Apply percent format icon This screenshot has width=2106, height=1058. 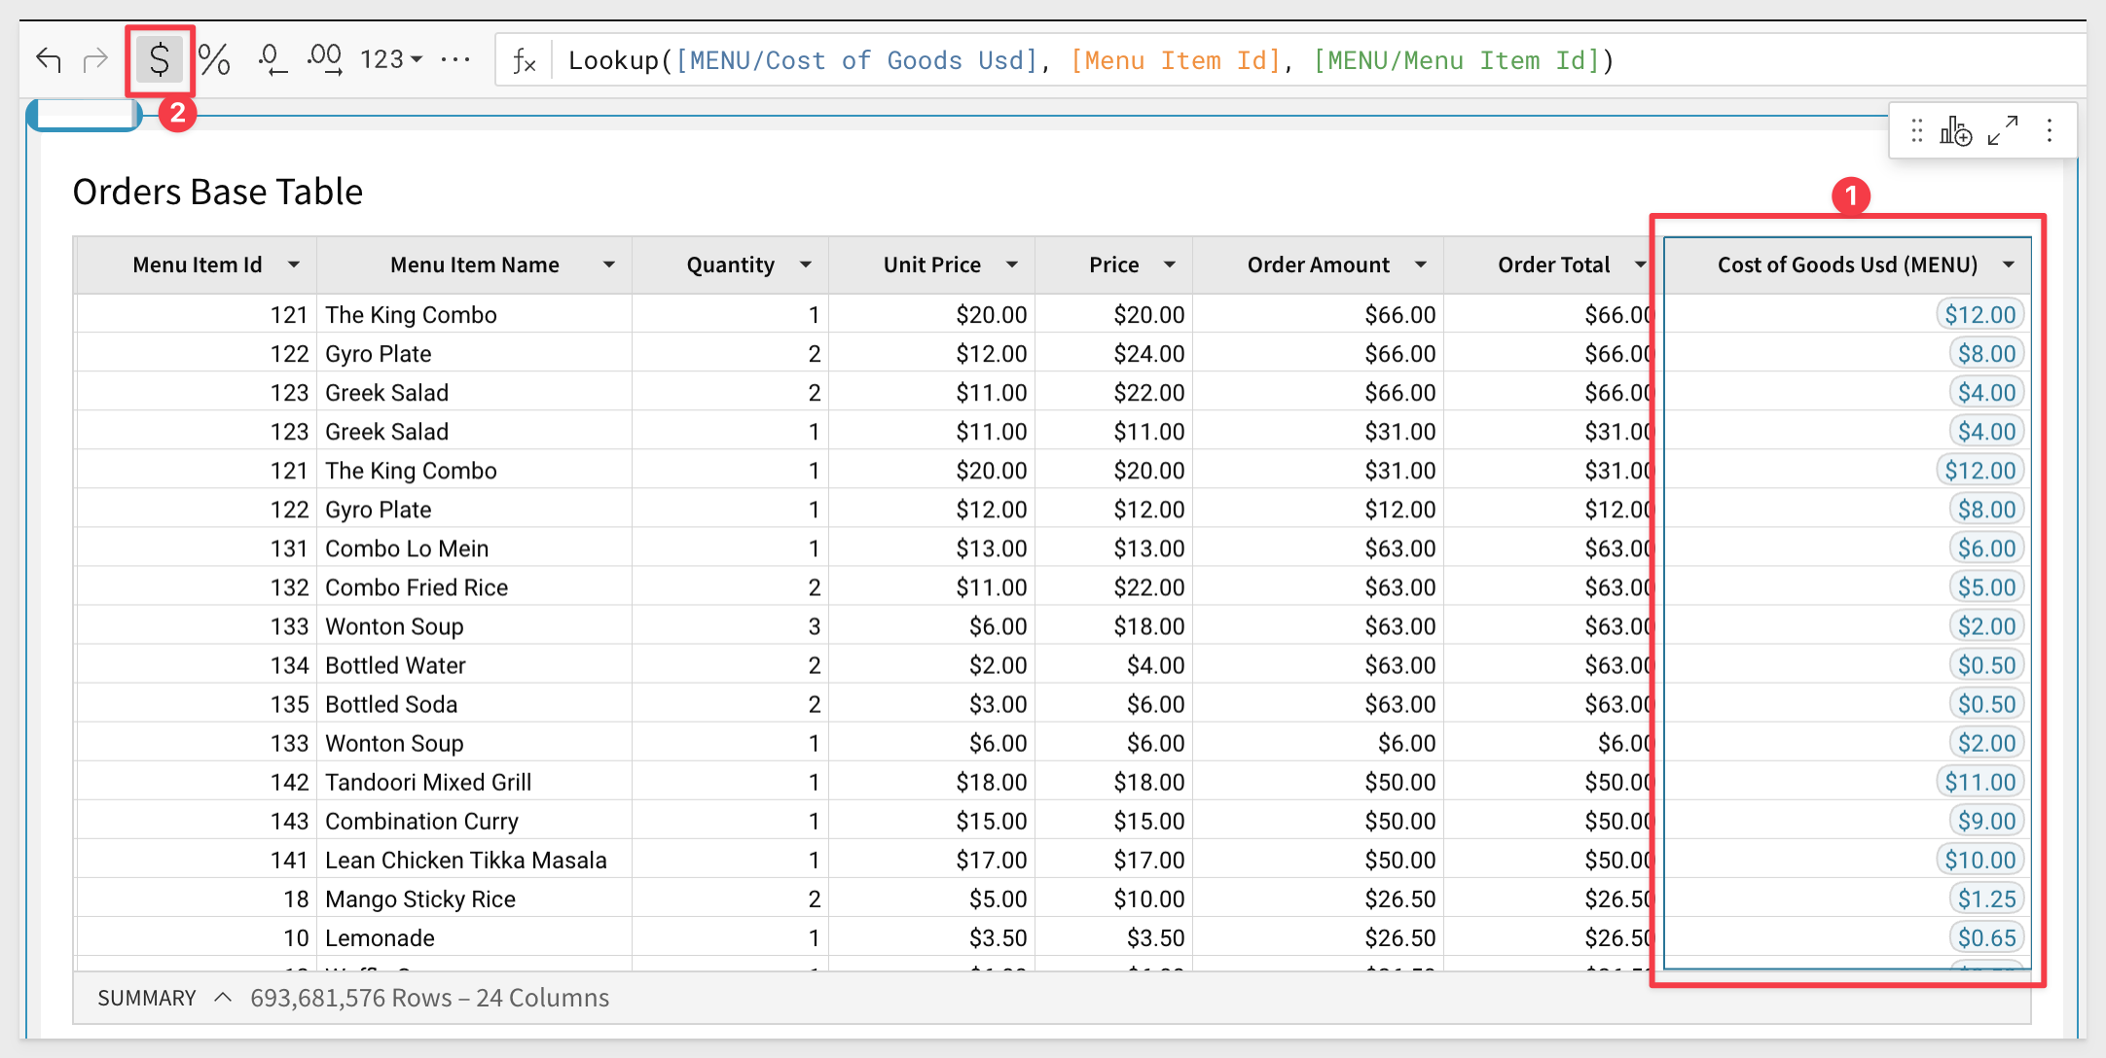tap(214, 60)
